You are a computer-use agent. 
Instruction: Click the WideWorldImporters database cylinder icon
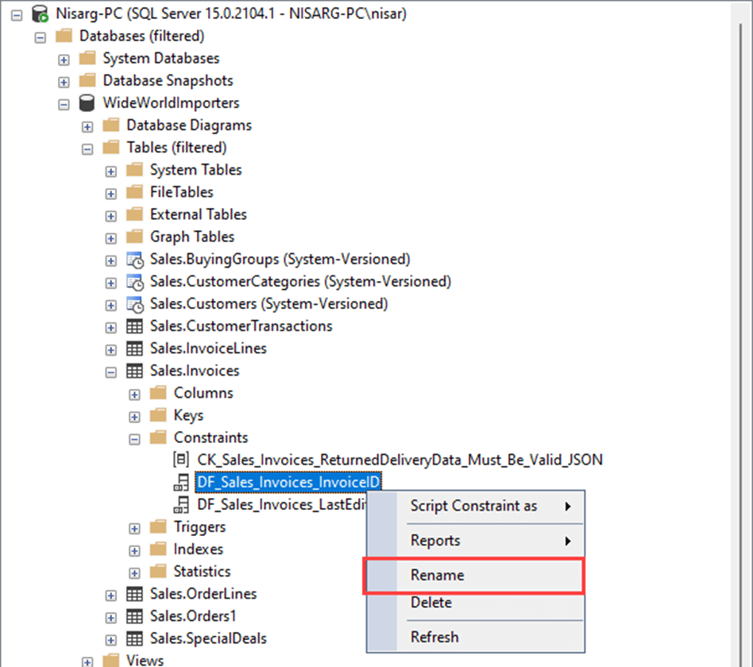pos(86,102)
